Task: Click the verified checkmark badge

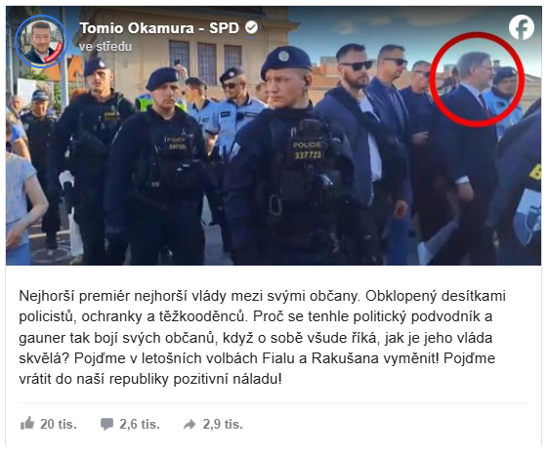Action: click(x=252, y=27)
